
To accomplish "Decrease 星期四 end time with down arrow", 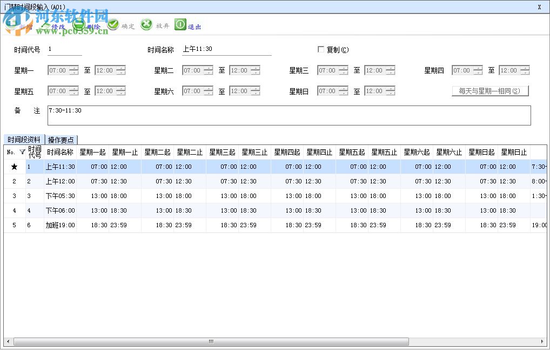I will [x=525, y=72].
